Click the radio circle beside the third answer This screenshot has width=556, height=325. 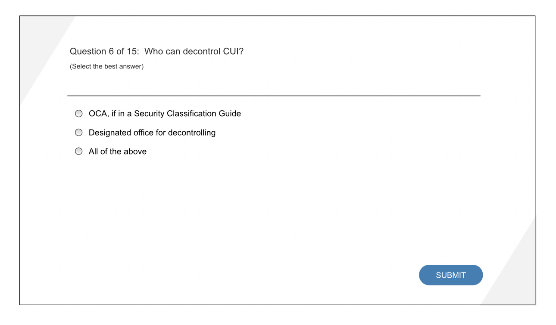(78, 151)
